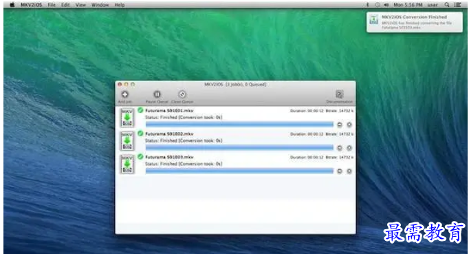
Task: Click the first round button in Futurama S01E01 row
Action: (340, 125)
